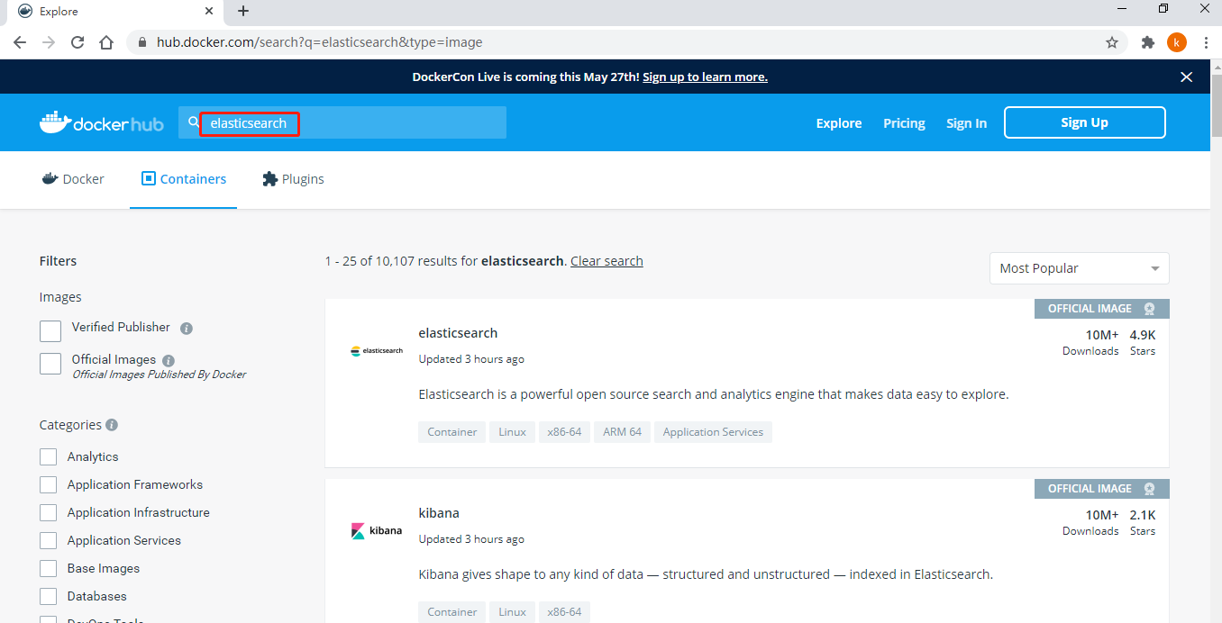This screenshot has width=1222, height=623.
Task: Open Explore in the header
Action: pyautogui.click(x=839, y=123)
